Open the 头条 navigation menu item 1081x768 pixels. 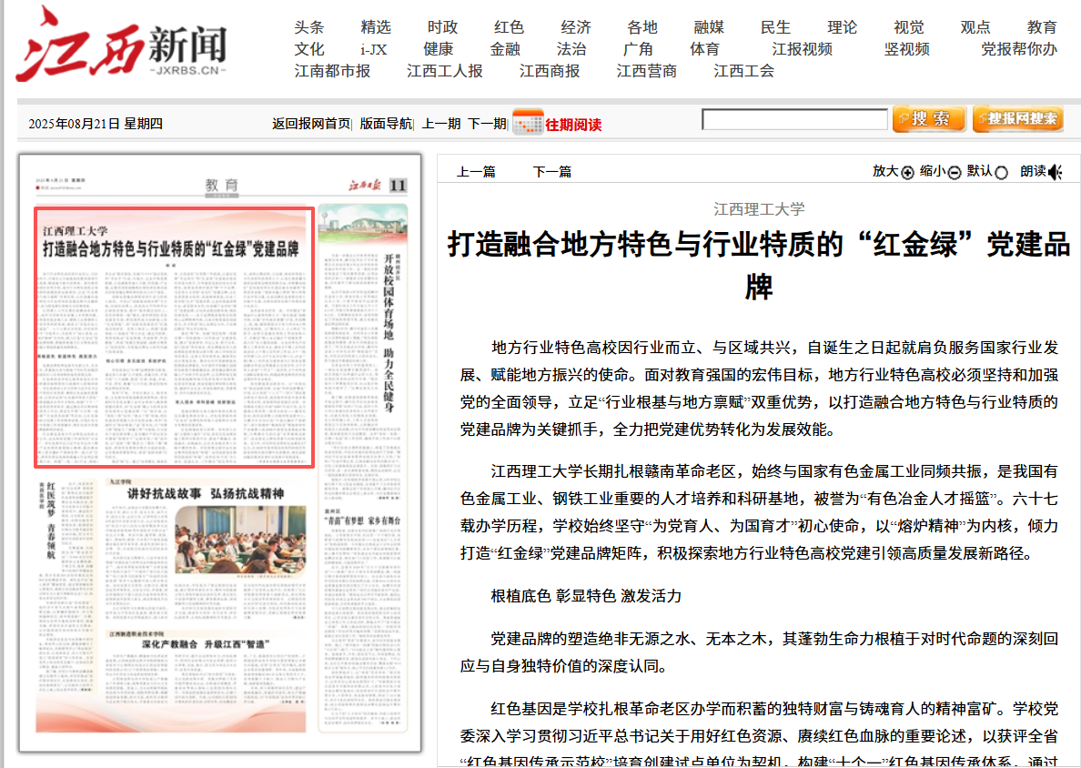coord(309,27)
